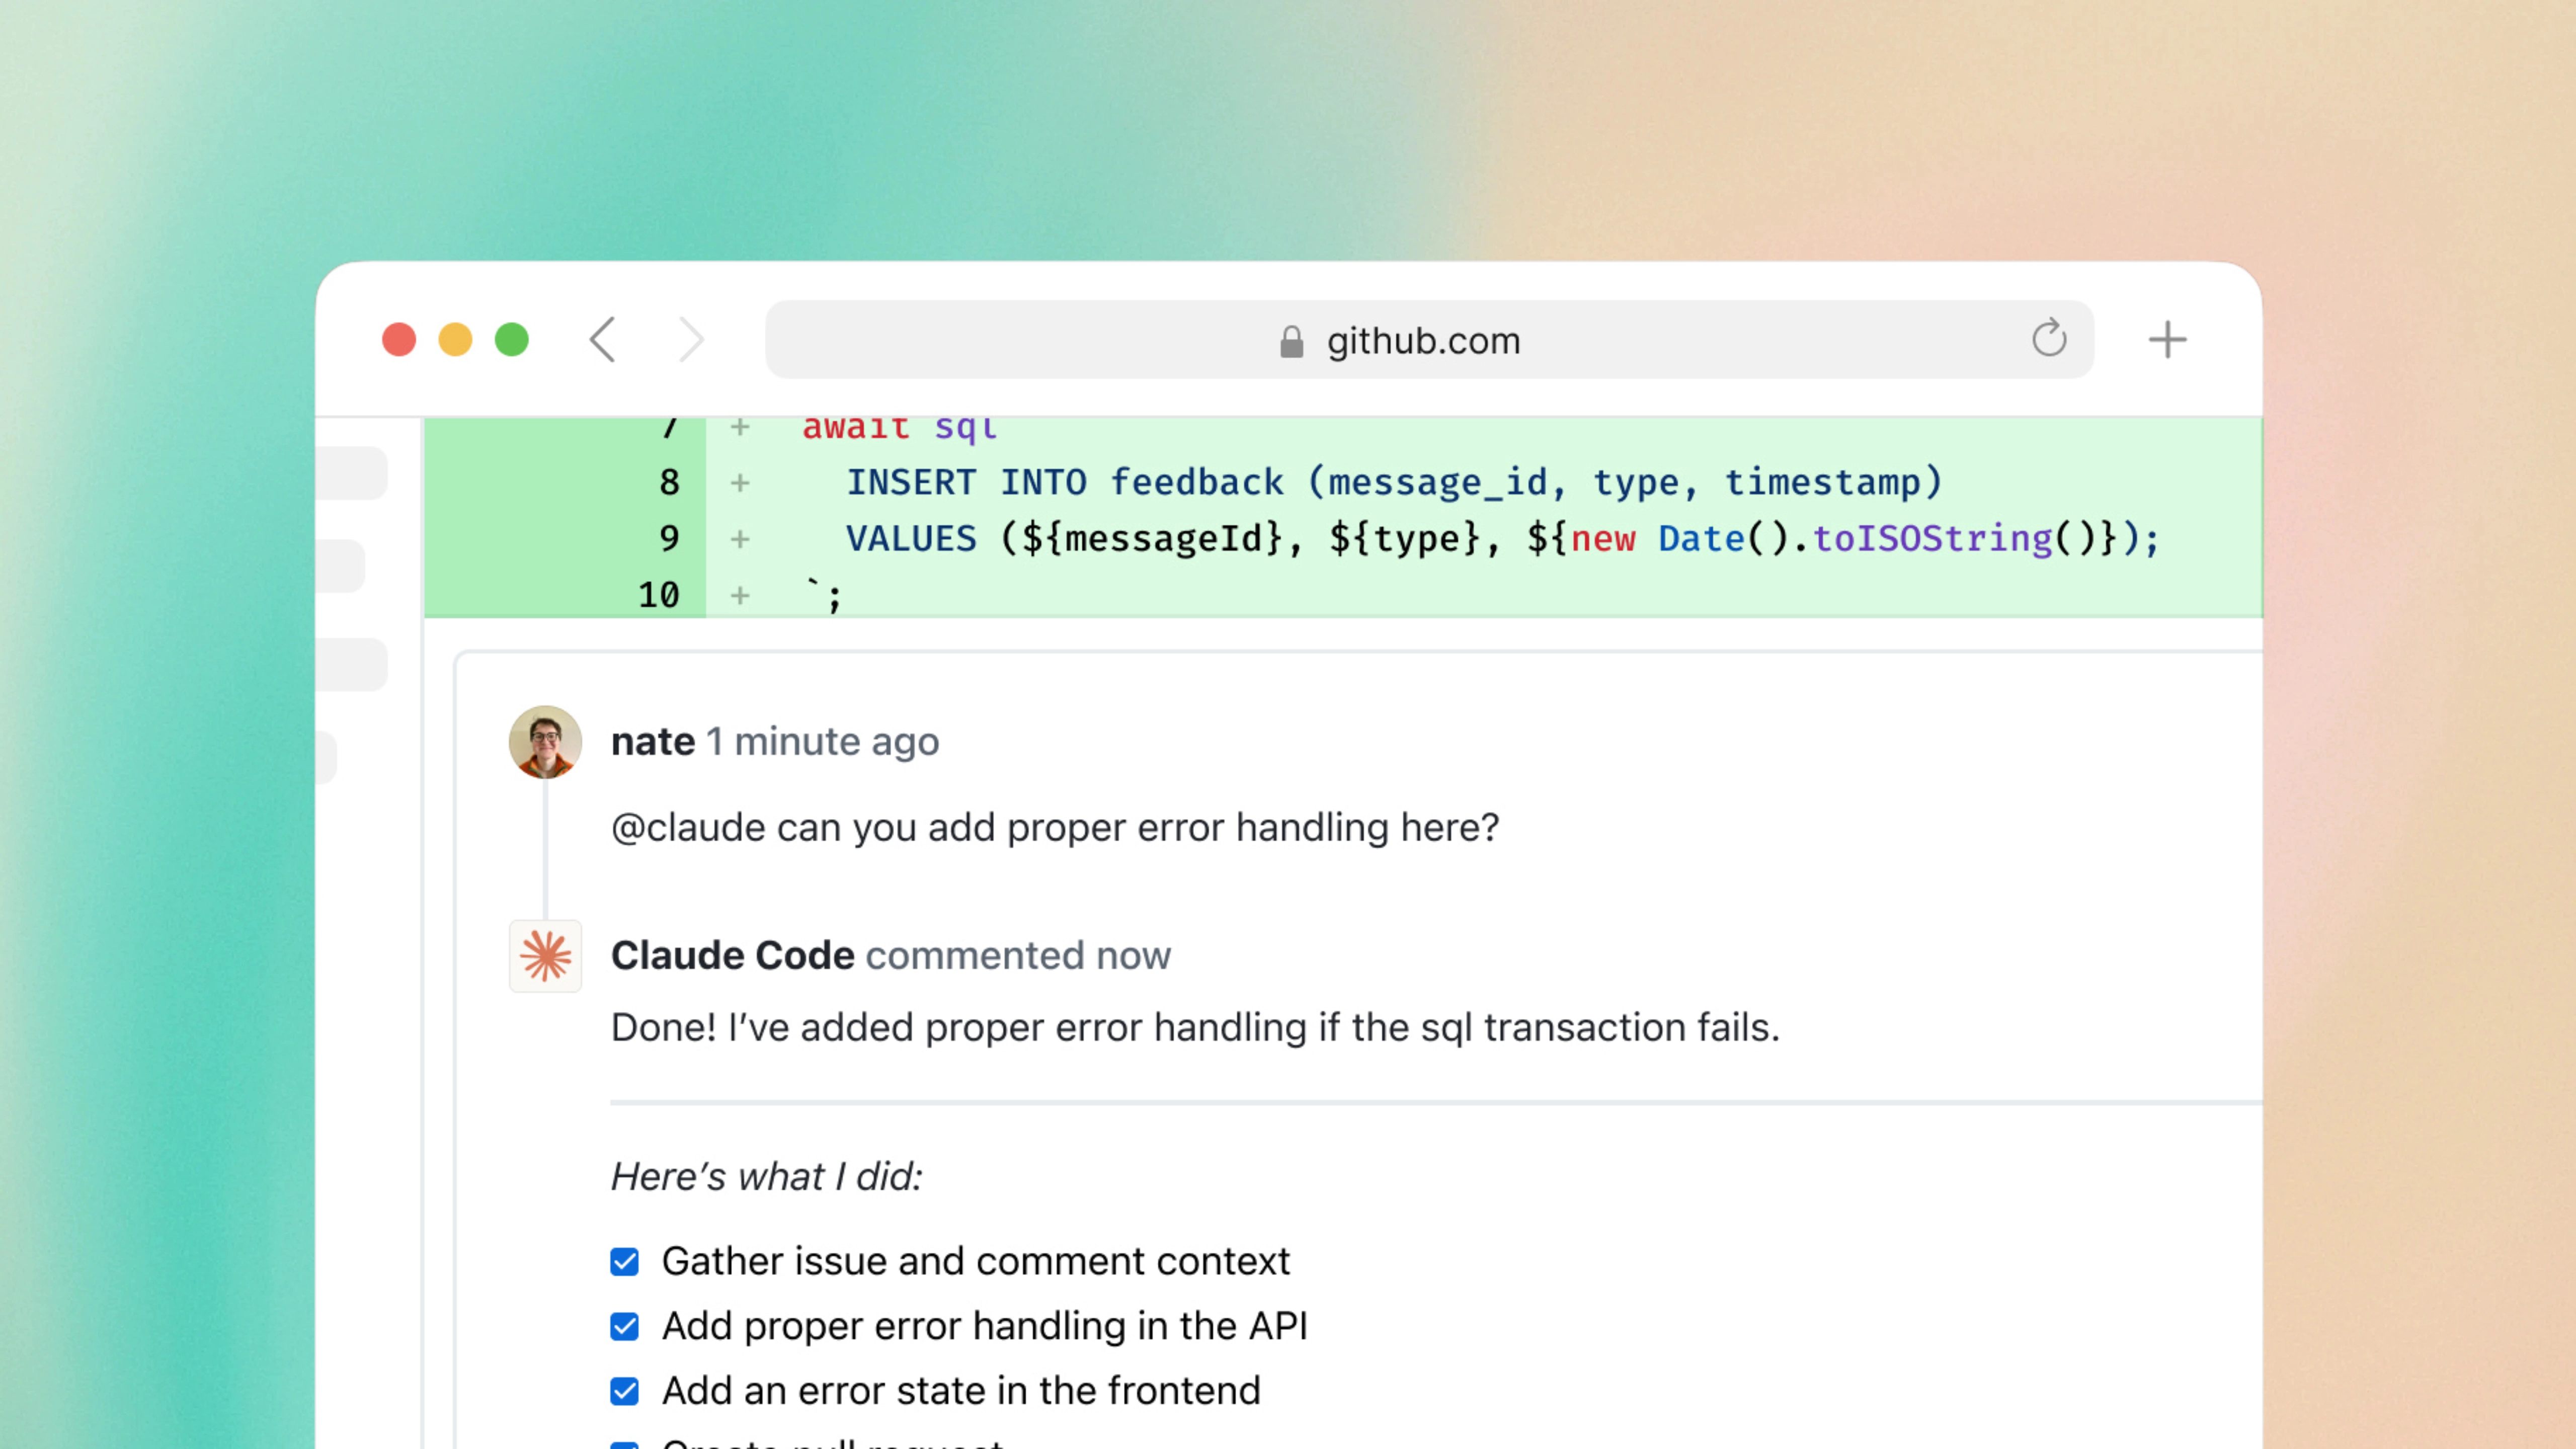Toggle 'Add proper error handling in the API' checkbox

click(625, 1327)
